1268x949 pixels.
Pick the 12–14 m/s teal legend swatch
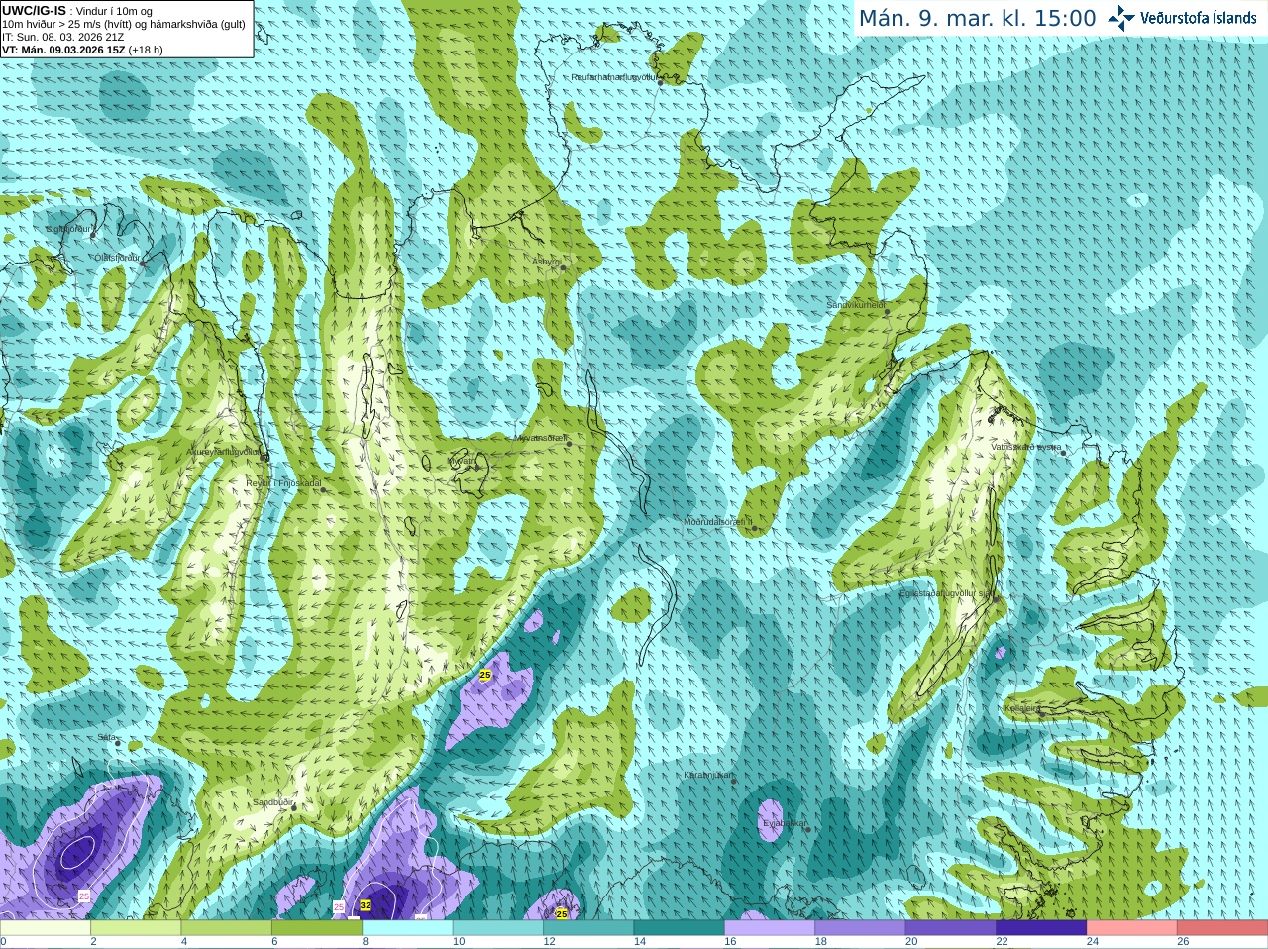pos(588,928)
